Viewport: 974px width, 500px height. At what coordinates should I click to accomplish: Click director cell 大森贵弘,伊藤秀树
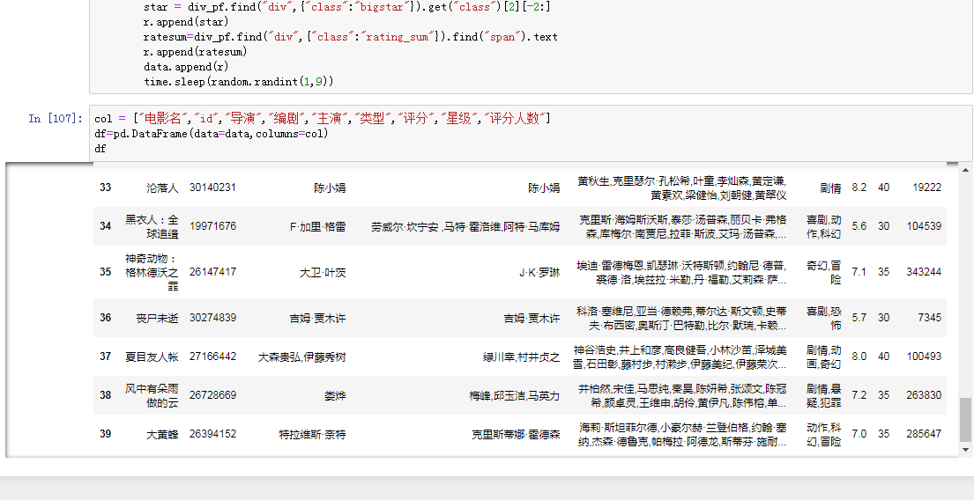301,357
